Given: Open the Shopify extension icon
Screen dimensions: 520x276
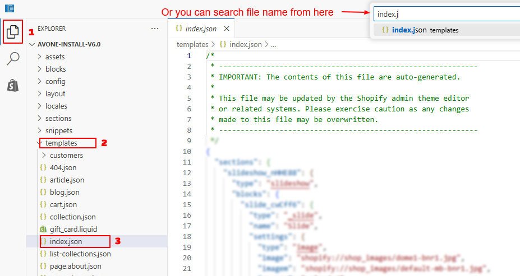Looking at the screenshot, I should [12, 86].
